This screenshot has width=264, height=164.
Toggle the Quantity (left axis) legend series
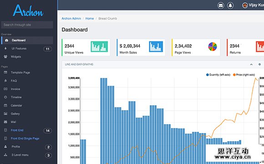[x=218, y=75]
